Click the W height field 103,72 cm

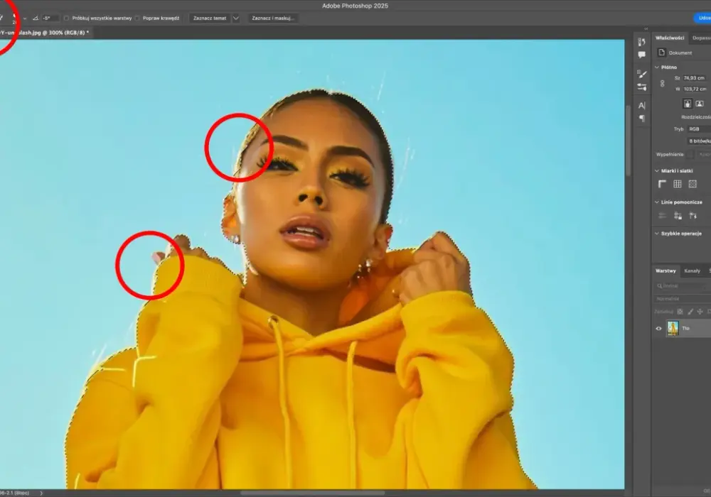[x=695, y=89]
